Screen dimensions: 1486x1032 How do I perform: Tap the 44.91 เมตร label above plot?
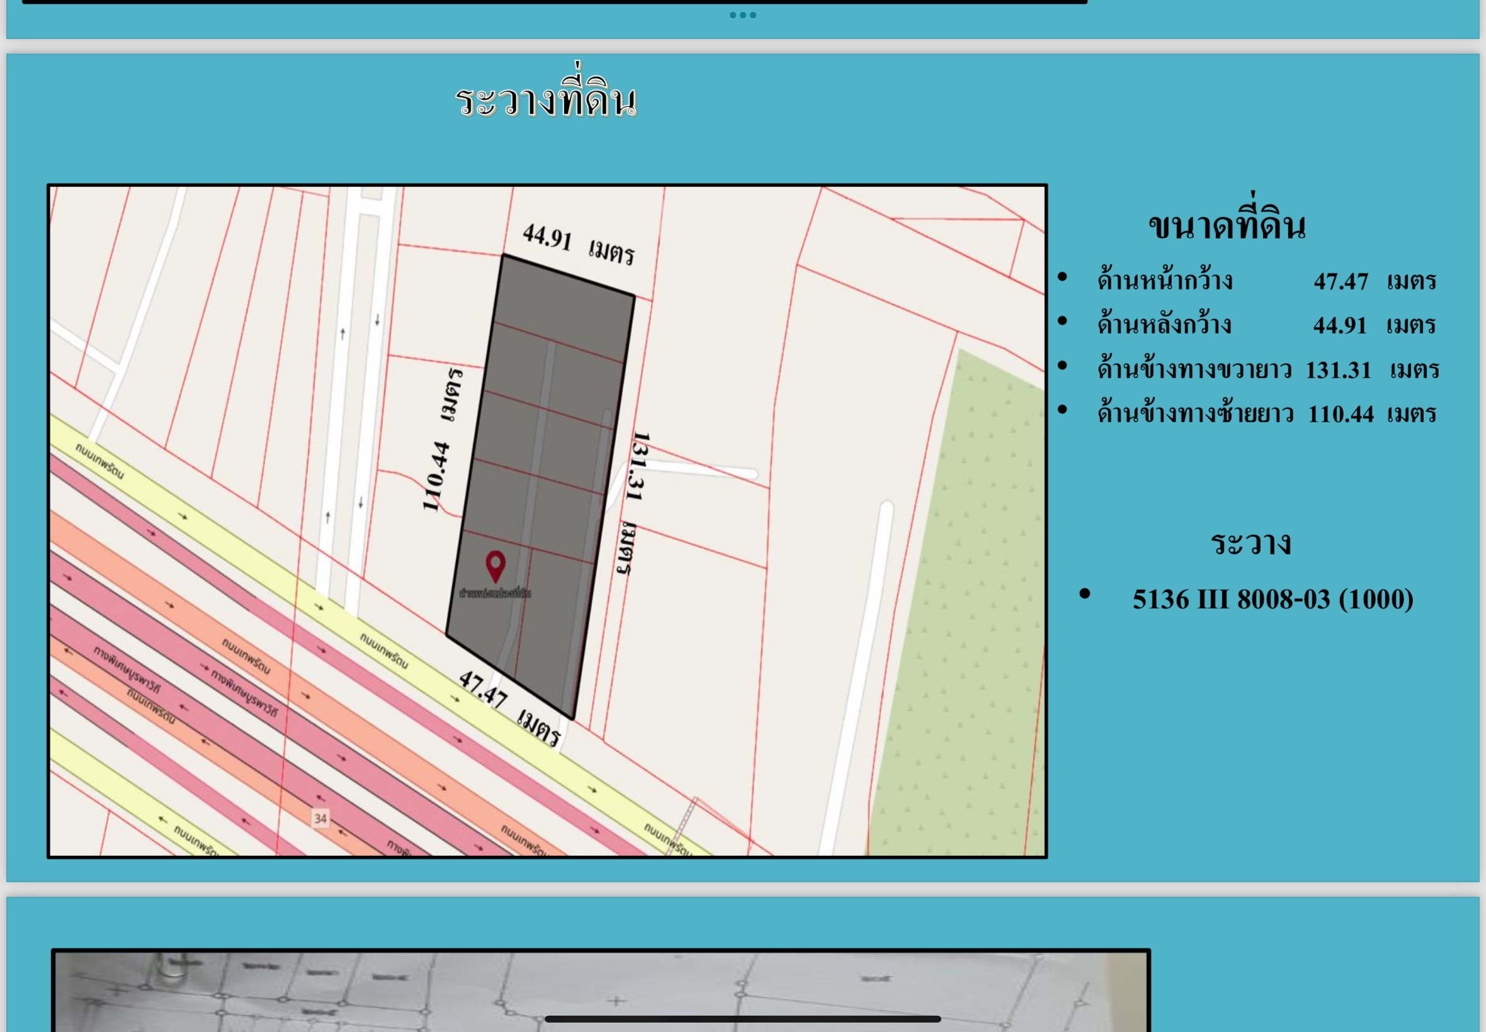[579, 244]
